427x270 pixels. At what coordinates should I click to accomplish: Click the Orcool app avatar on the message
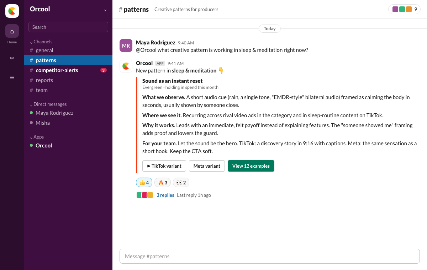[126, 66]
